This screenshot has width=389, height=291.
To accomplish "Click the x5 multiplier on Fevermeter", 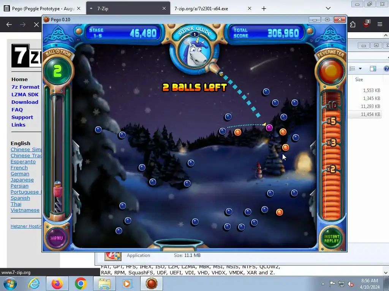I will pyautogui.click(x=331, y=121).
